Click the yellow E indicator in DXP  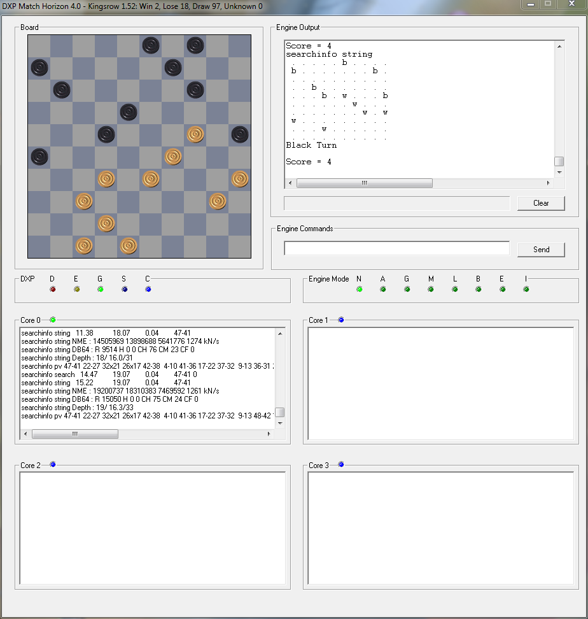[77, 289]
